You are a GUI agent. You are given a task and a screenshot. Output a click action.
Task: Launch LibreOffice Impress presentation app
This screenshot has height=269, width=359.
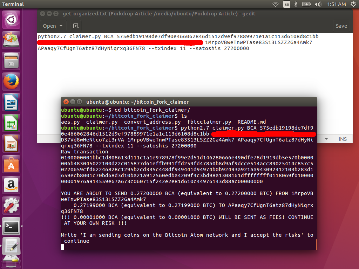12,144
